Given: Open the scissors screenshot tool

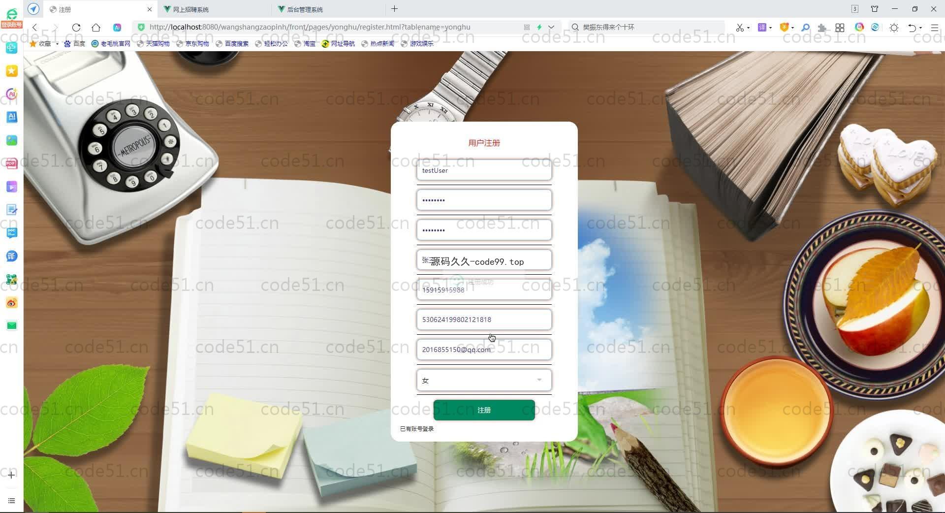Looking at the screenshot, I should coord(739,28).
